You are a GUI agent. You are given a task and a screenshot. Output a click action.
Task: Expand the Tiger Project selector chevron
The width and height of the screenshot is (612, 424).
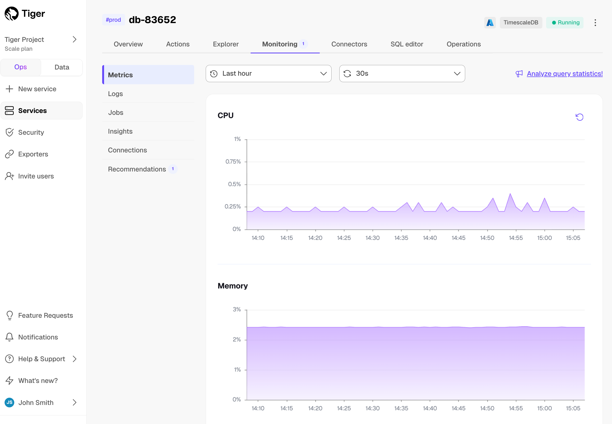pyautogui.click(x=74, y=39)
